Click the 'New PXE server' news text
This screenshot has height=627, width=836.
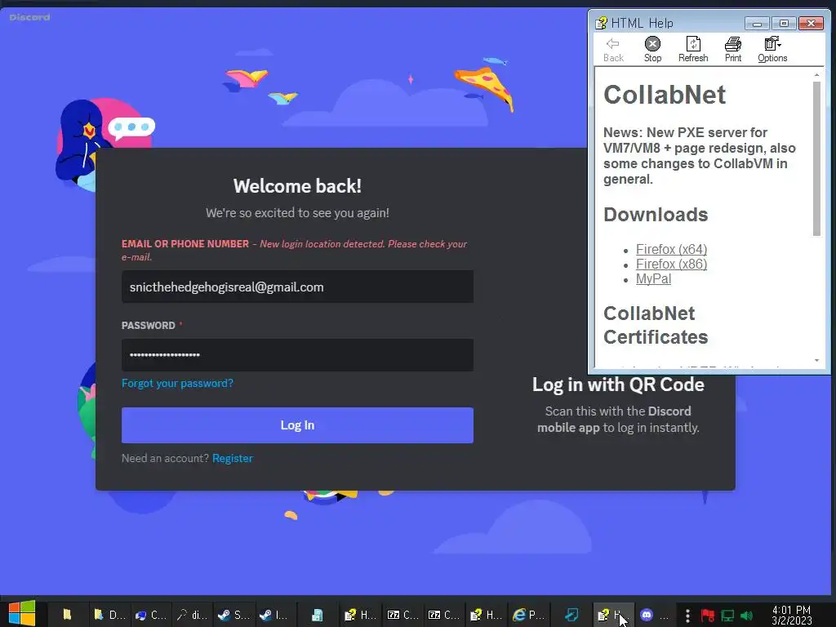(699, 156)
